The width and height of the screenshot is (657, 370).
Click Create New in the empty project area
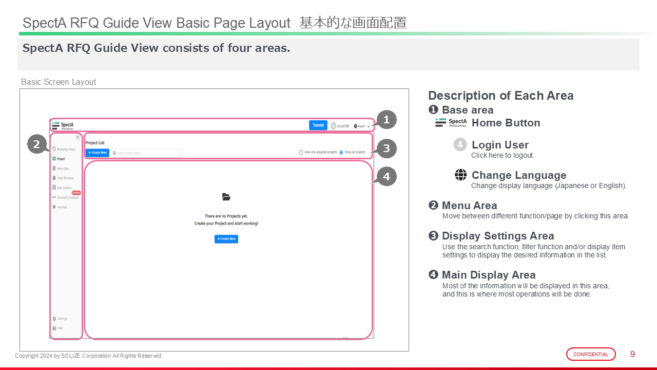tap(226, 239)
